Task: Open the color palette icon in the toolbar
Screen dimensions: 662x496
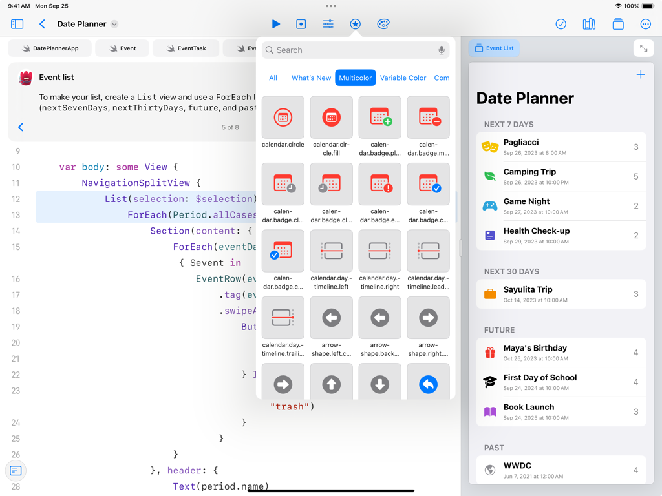Action: pyautogui.click(x=383, y=24)
